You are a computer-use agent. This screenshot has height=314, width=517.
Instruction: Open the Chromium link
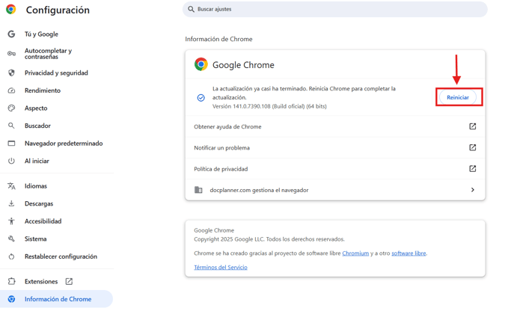pyautogui.click(x=355, y=253)
